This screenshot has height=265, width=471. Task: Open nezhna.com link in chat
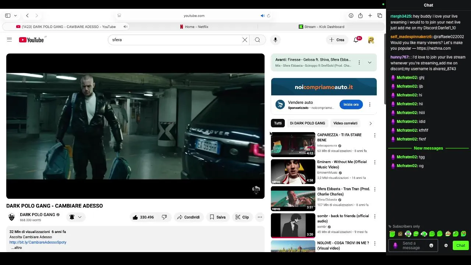pyautogui.click(x=434, y=49)
